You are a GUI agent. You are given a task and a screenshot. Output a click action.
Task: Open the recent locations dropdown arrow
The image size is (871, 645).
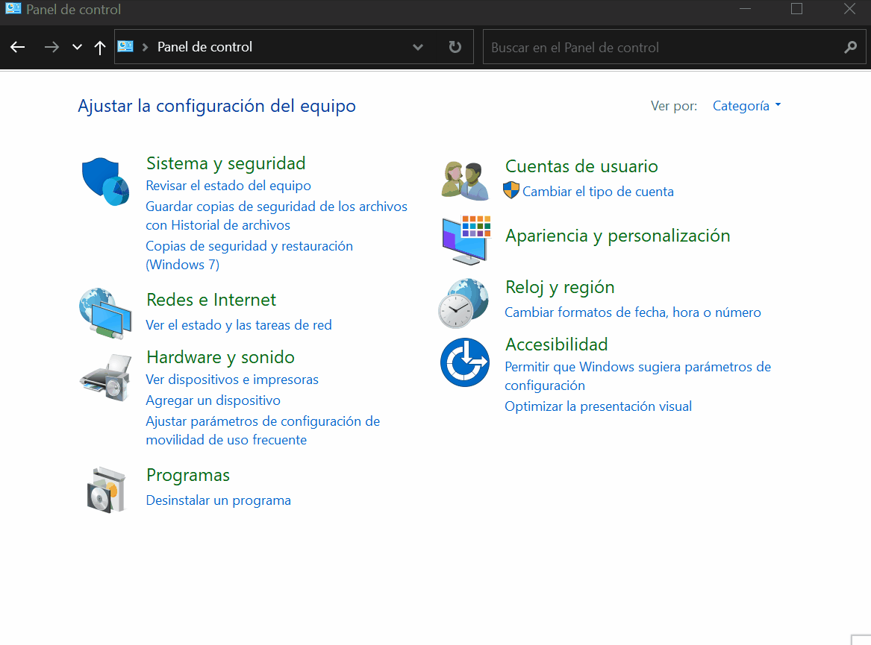[77, 47]
